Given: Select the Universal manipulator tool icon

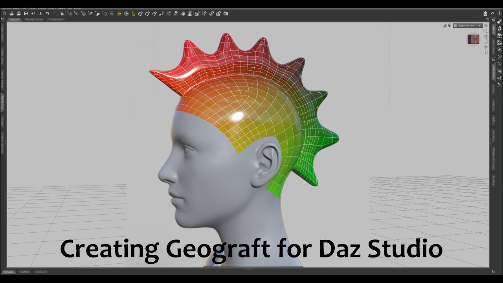Looking at the screenshot, I should [140, 13].
